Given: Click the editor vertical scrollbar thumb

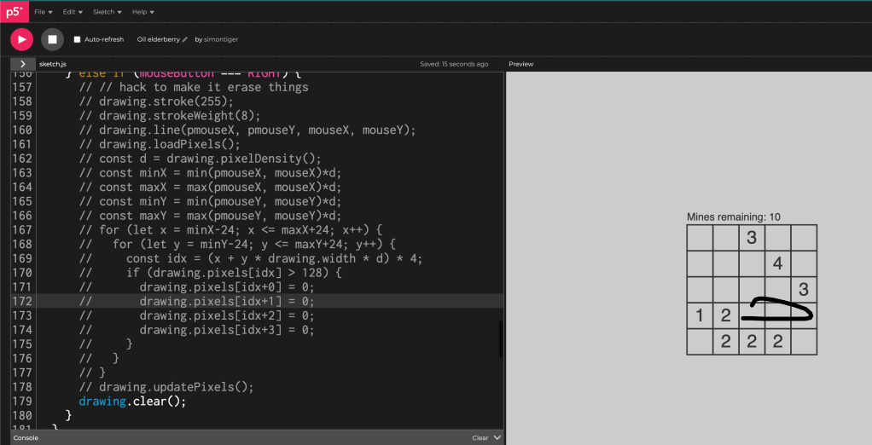Looking at the screenshot, I should pos(500,339).
